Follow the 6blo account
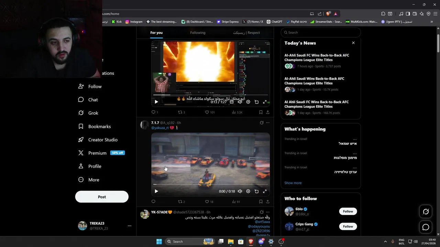 click(348, 211)
